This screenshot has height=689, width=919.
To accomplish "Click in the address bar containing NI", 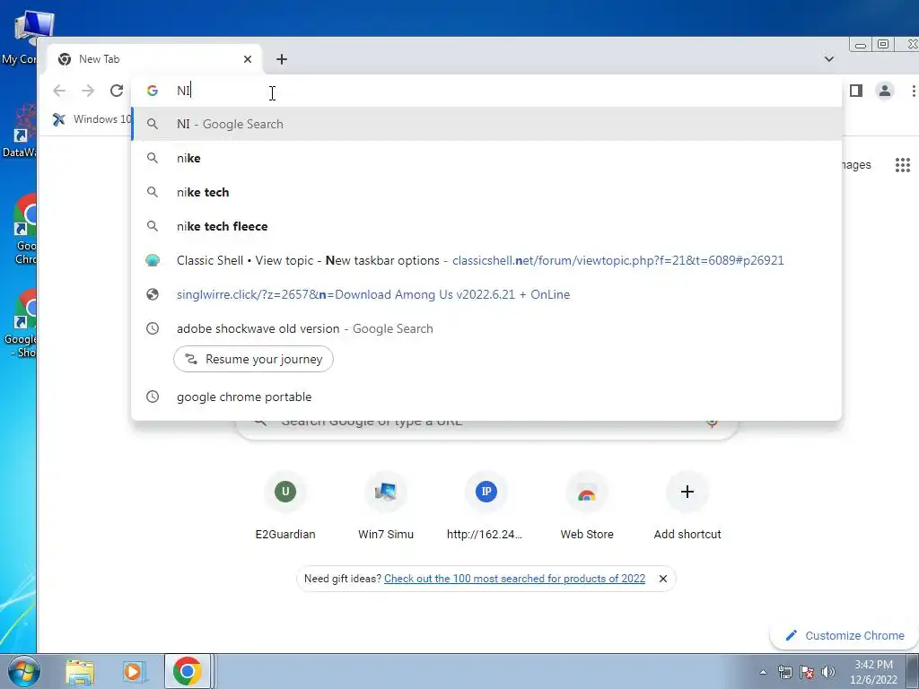I will click(x=486, y=91).
